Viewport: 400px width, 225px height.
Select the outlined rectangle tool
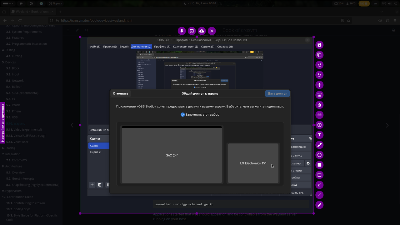tap(319, 175)
